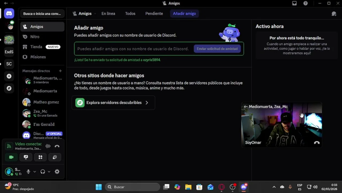Open Discord home direct messages icon
This screenshot has height=193, width=342.
9,13
